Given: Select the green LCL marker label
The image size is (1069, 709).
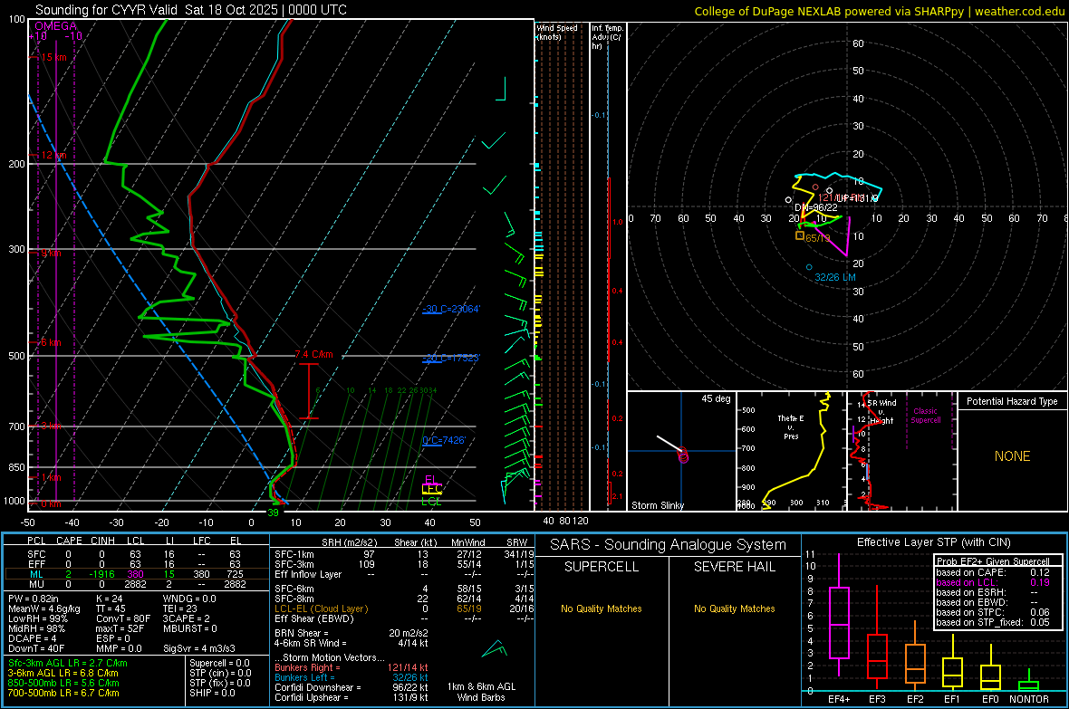Looking at the screenshot, I should point(431,501).
